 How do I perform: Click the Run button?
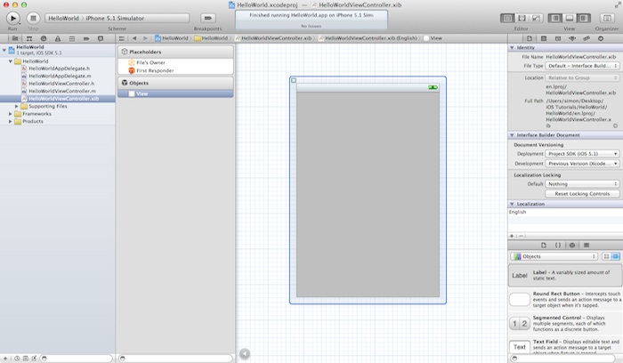13,18
